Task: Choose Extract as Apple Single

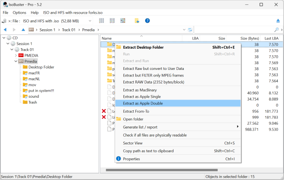Action: click(x=178, y=96)
